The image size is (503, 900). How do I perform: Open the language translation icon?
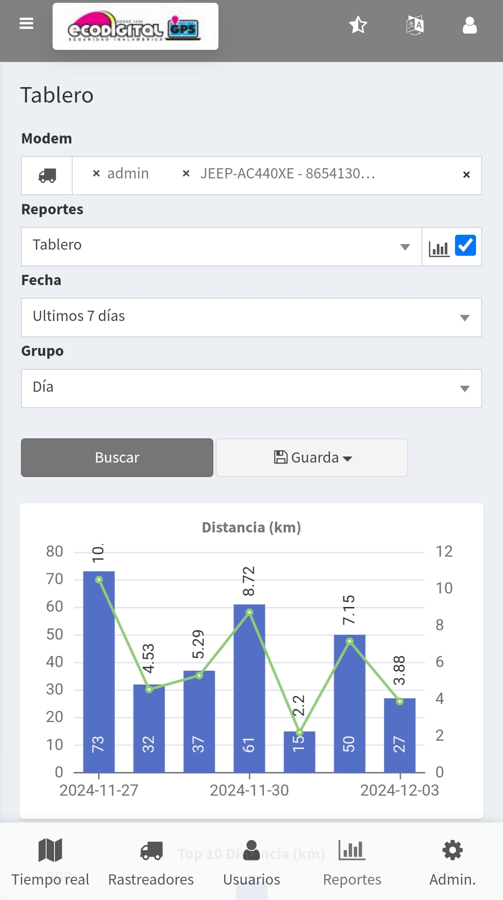click(x=415, y=25)
